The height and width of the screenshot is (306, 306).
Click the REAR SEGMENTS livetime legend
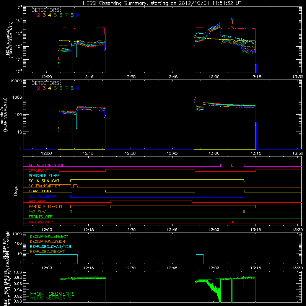coord(51,298)
